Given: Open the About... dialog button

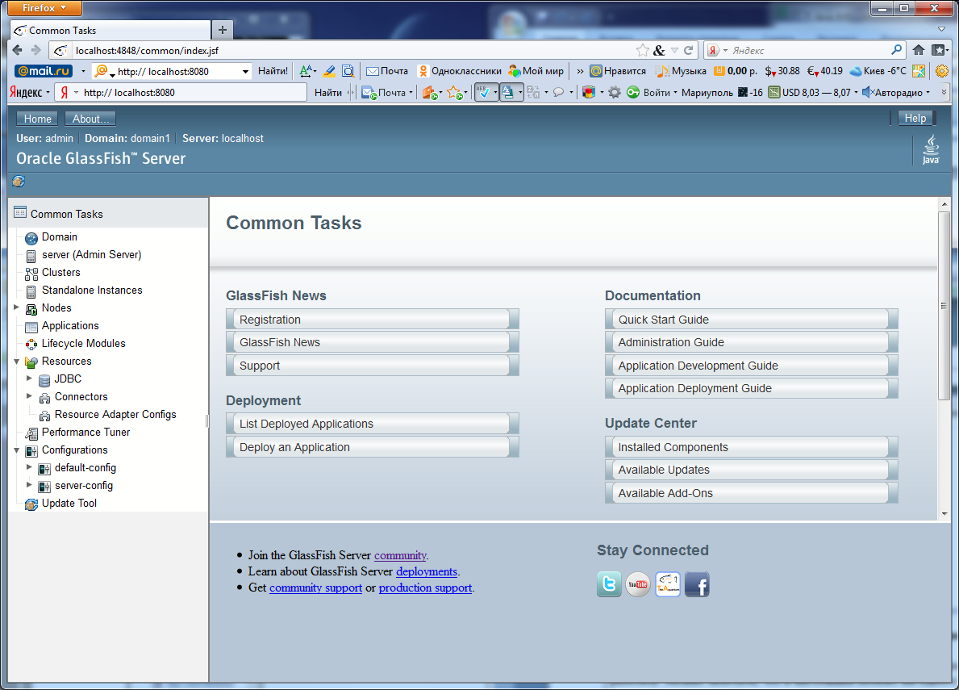Looking at the screenshot, I should (90, 119).
